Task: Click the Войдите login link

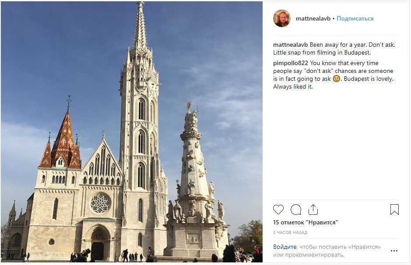Action: pyautogui.click(x=285, y=247)
